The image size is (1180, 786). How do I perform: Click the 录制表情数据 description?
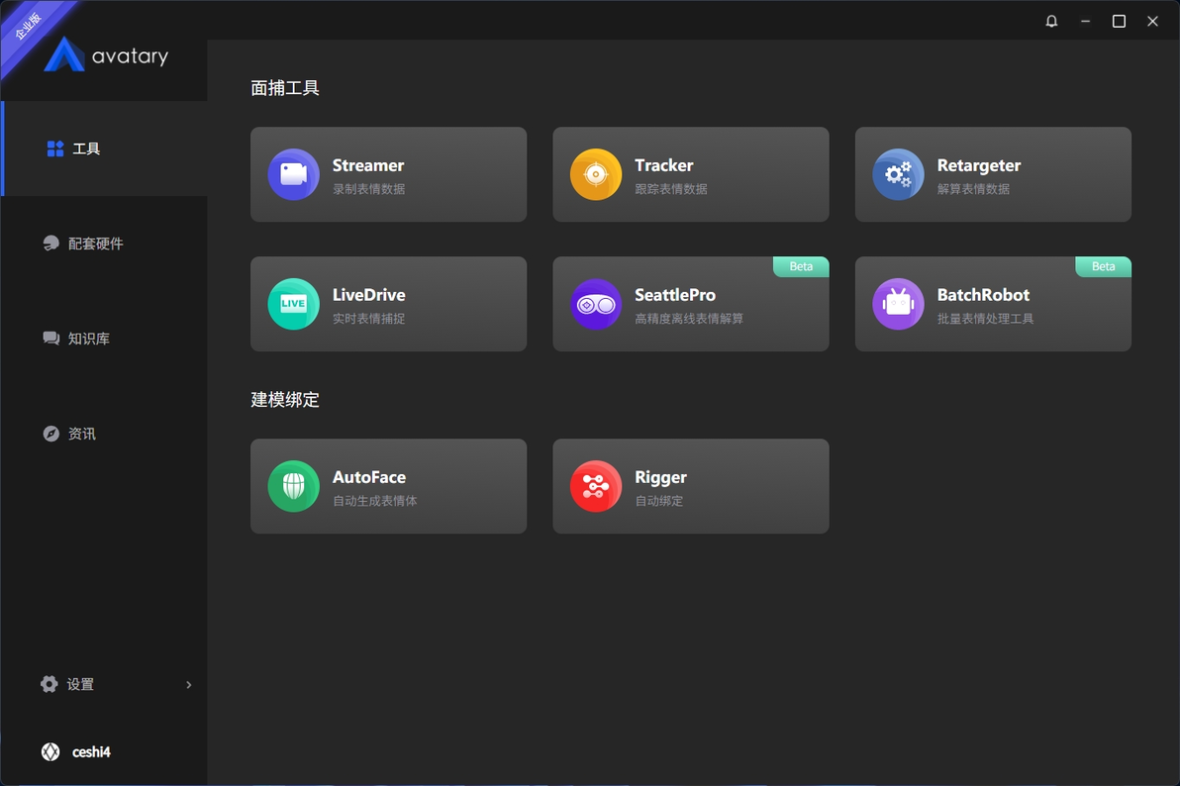pos(368,189)
